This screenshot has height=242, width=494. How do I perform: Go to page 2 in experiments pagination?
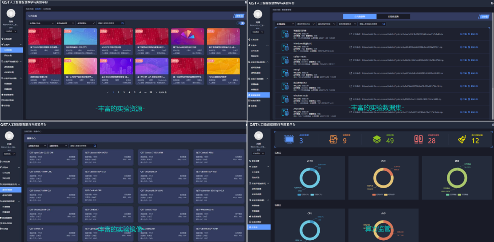coord(118,92)
